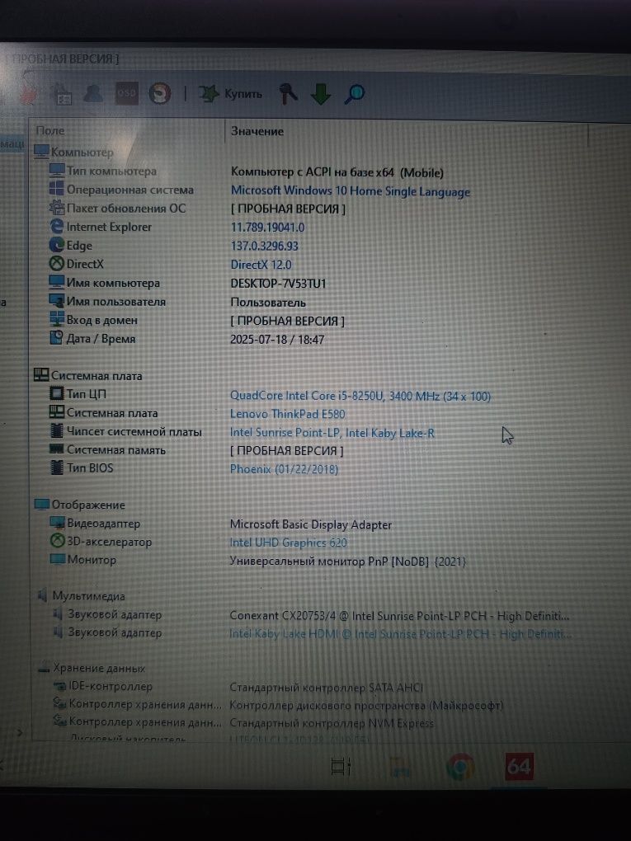The image size is (631, 841).
Task: Click the Имя компьютера monitor icon
Action: pyautogui.click(x=56, y=282)
